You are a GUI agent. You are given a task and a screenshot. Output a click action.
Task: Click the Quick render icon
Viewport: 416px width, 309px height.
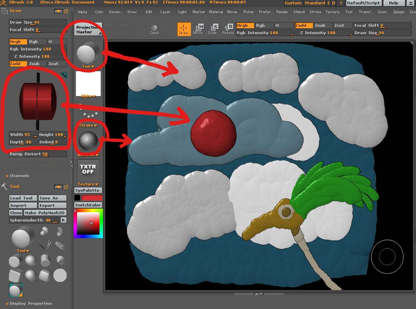click(x=155, y=29)
